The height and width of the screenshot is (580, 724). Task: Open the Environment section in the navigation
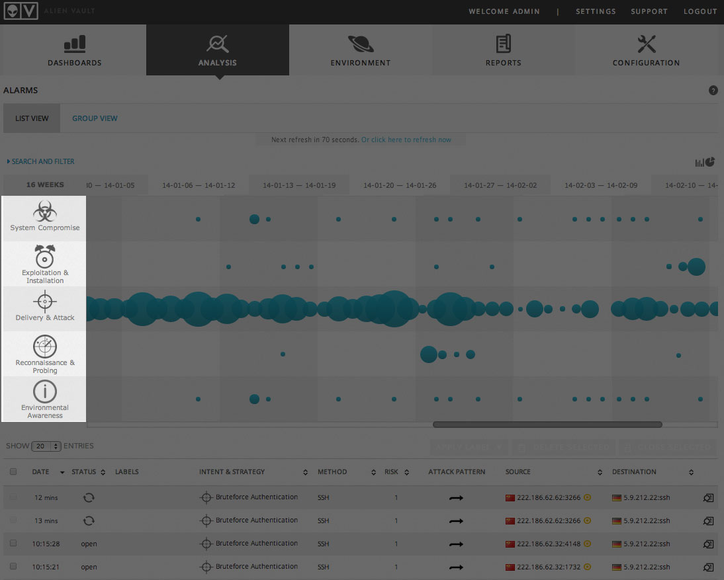point(360,50)
